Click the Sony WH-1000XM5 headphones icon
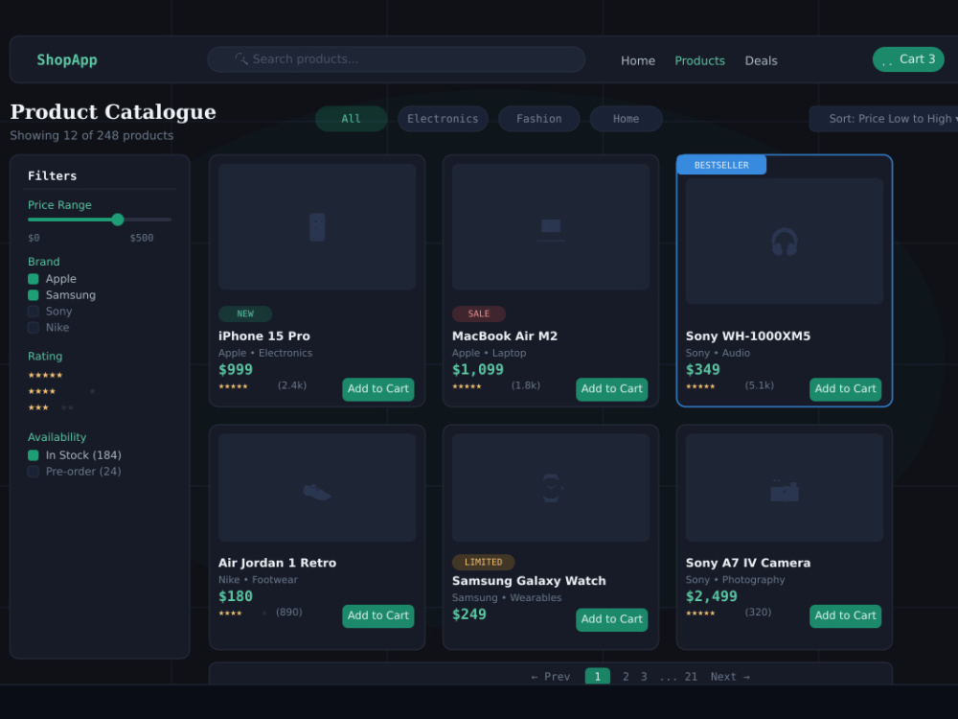This screenshot has height=719, width=958. point(784,243)
